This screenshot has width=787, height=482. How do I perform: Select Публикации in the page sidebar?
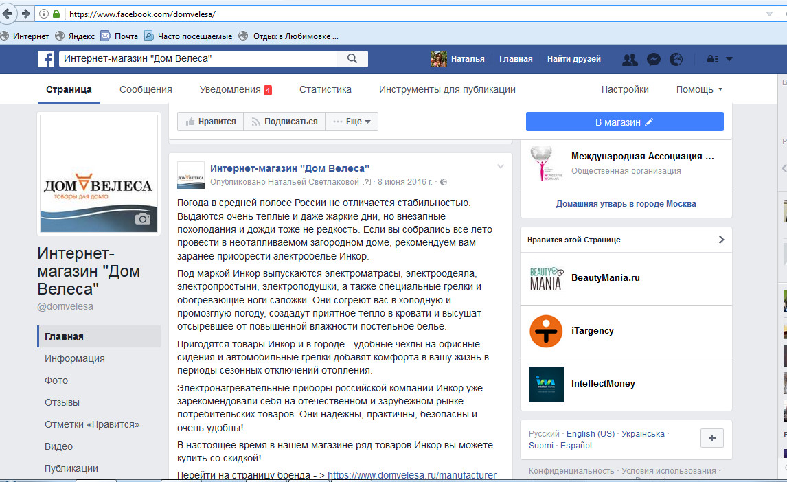coord(71,468)
